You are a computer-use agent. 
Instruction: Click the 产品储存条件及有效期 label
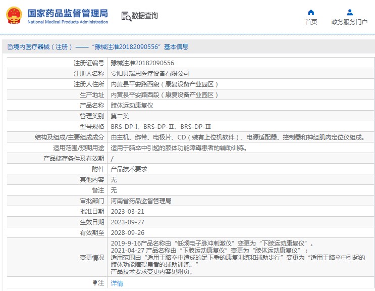click(x=74, y=159)
